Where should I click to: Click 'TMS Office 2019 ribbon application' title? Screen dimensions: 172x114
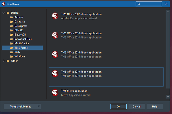[x=81, y=72]
